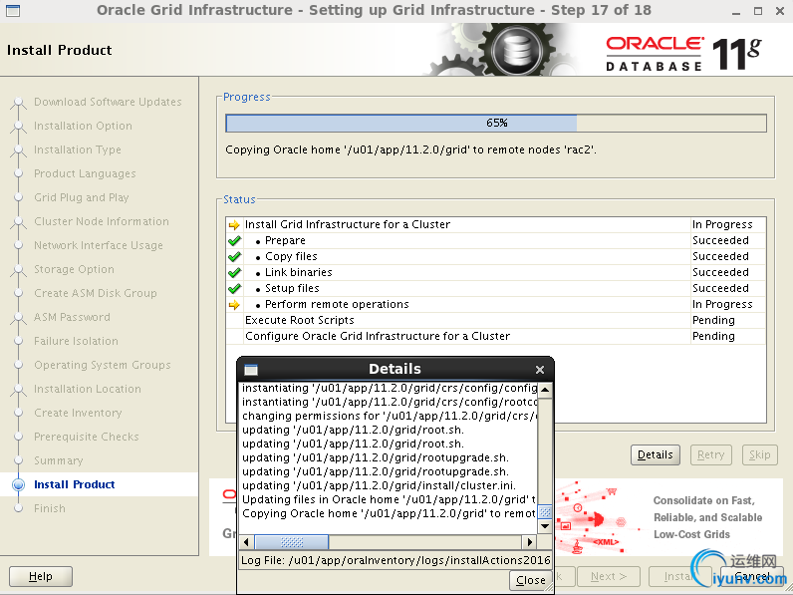Select Grid Plug and Play step
This screenshot has height=595, width=793.
point(82,197)
